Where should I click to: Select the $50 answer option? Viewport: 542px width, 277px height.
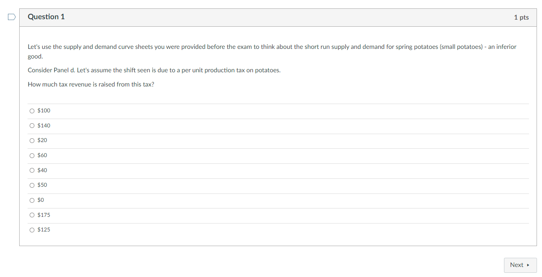(x=32, y=185)
